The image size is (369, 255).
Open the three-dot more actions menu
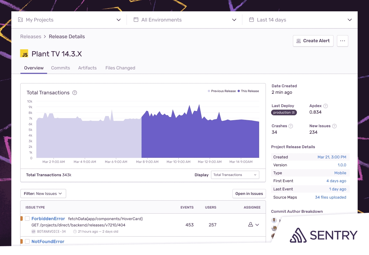[342, 41]
